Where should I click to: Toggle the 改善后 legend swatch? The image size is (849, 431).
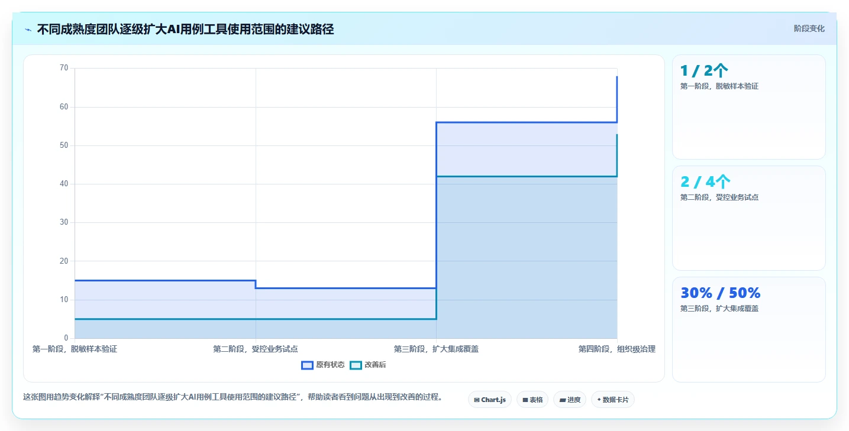356,365
